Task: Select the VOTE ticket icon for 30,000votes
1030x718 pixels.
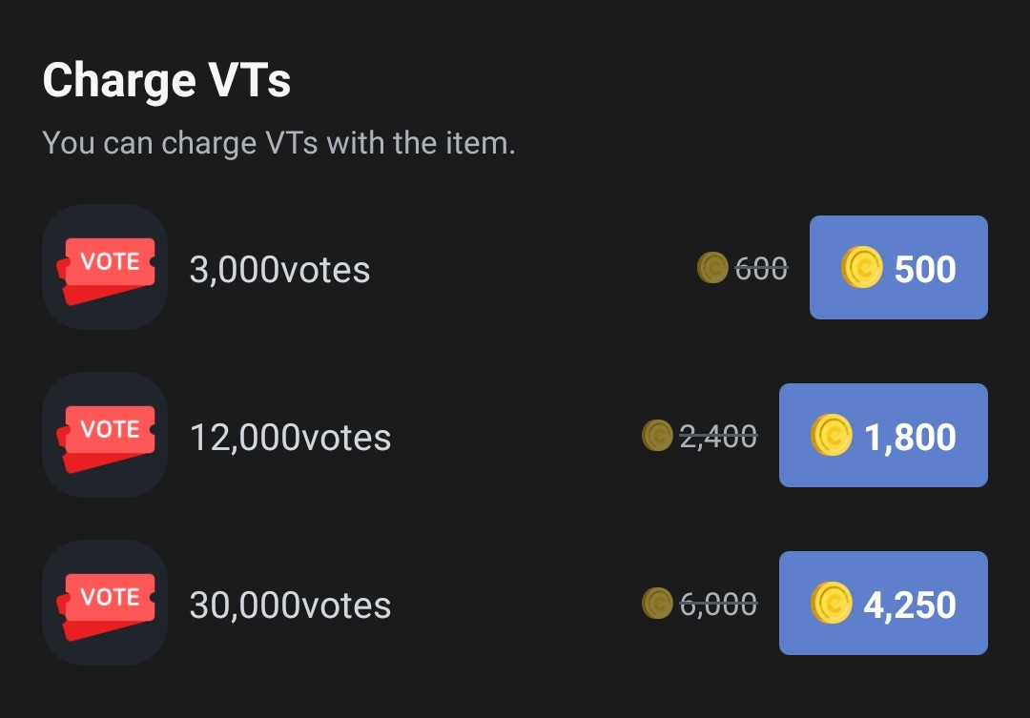Action: pos(105,603)
